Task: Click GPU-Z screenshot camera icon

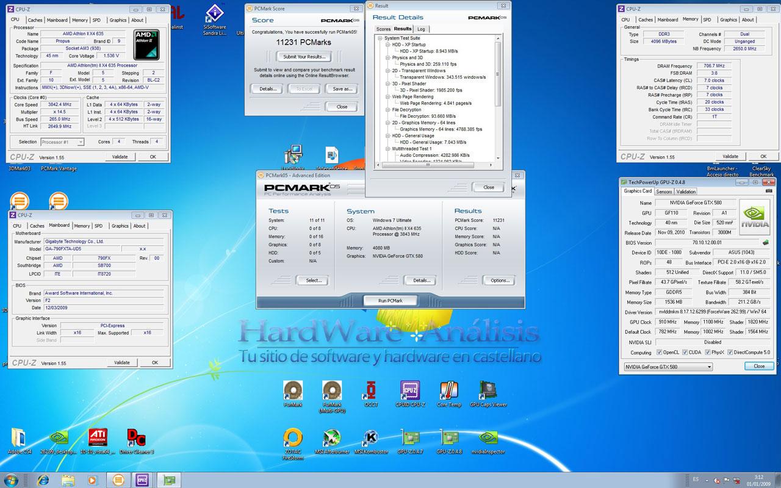Action: [769, 191]
